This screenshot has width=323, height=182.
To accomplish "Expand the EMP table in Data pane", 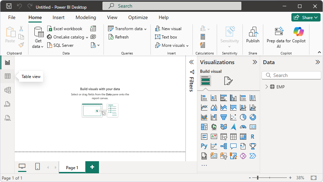I will click(267, 87).
